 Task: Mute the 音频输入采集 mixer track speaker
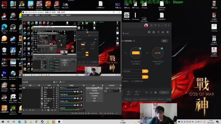[x=78, y=105]
